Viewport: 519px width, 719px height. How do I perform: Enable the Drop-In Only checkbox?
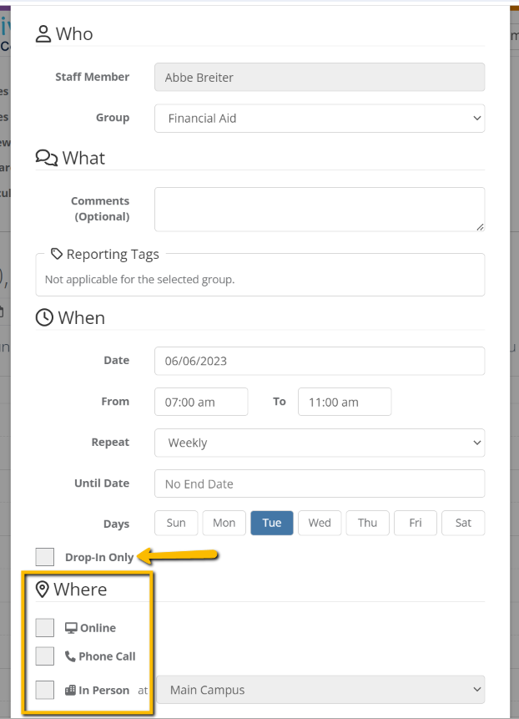pyautogui.click(x=44, y=555)
